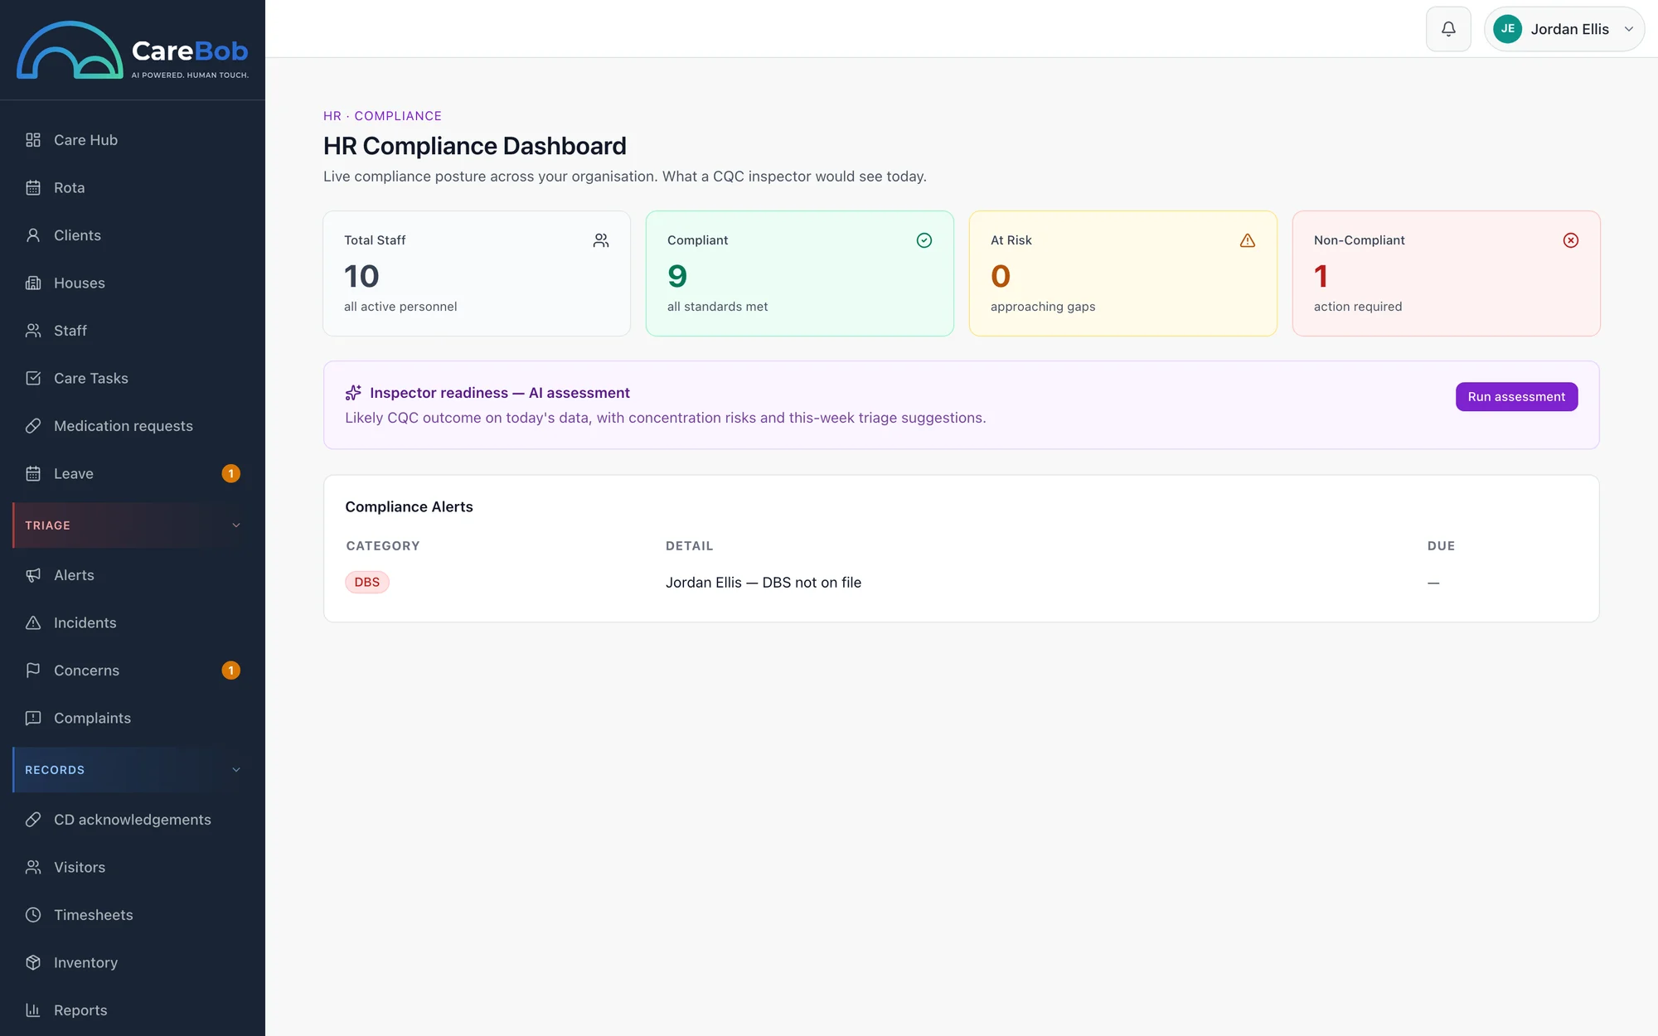Click the Alerts megaphone icon
The width and height of the screenshot is (1658, 1036).
[33, 575]
